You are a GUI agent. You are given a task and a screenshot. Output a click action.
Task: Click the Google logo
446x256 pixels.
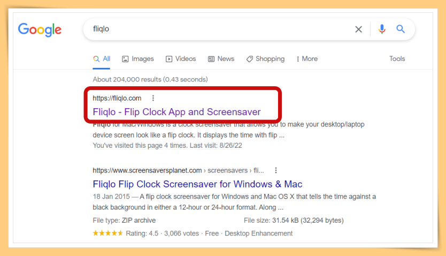click(40, 29)
